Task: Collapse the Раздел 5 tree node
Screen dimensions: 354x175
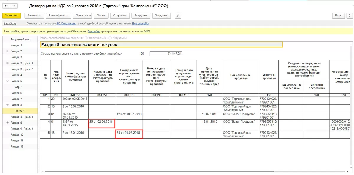Action: [x=7, y=81]
